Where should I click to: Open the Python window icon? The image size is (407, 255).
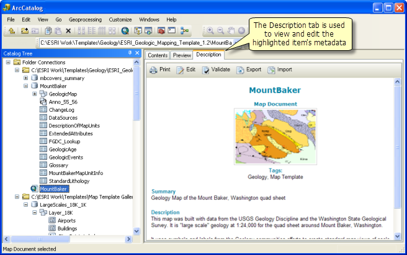click(172, 31)
